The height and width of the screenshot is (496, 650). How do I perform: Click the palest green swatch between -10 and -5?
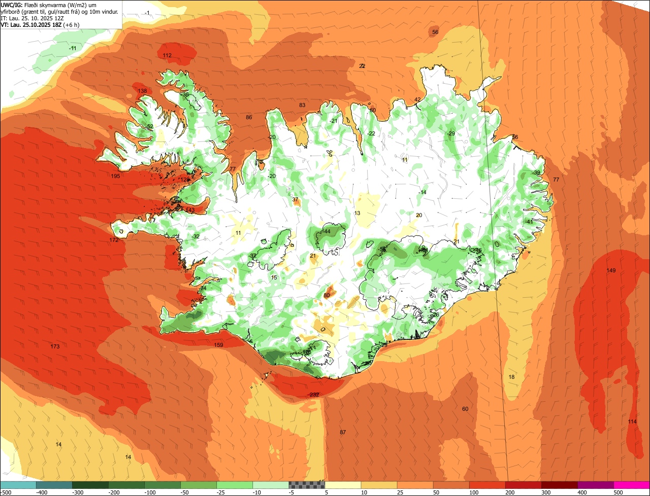271,485
